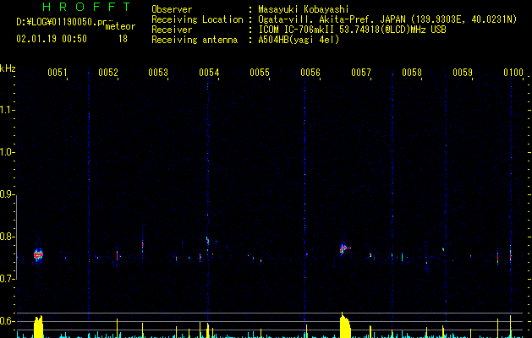Screen dimensions: 532x338
Task: Select the ICOM IC-706mkII receiver text
Action: [x=297, y=30]
